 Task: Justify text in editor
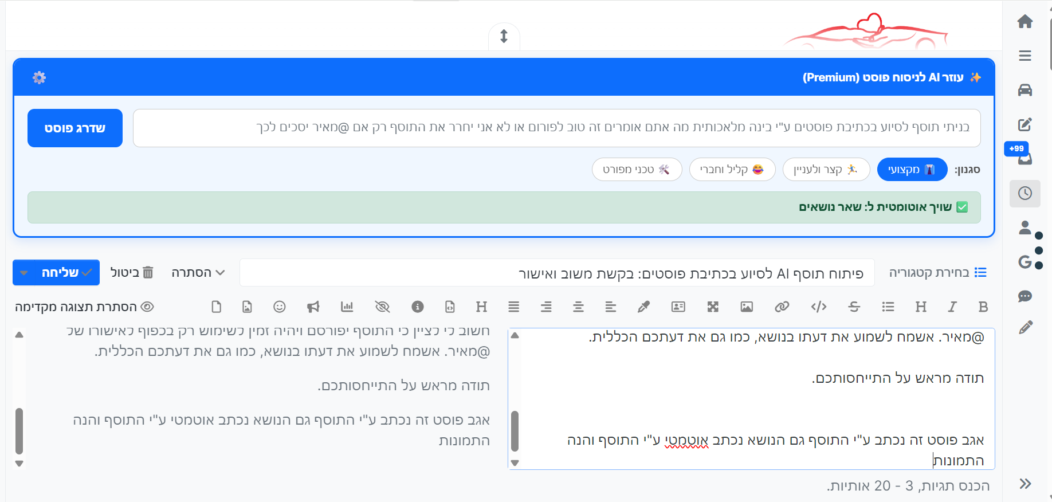[514, 307]
